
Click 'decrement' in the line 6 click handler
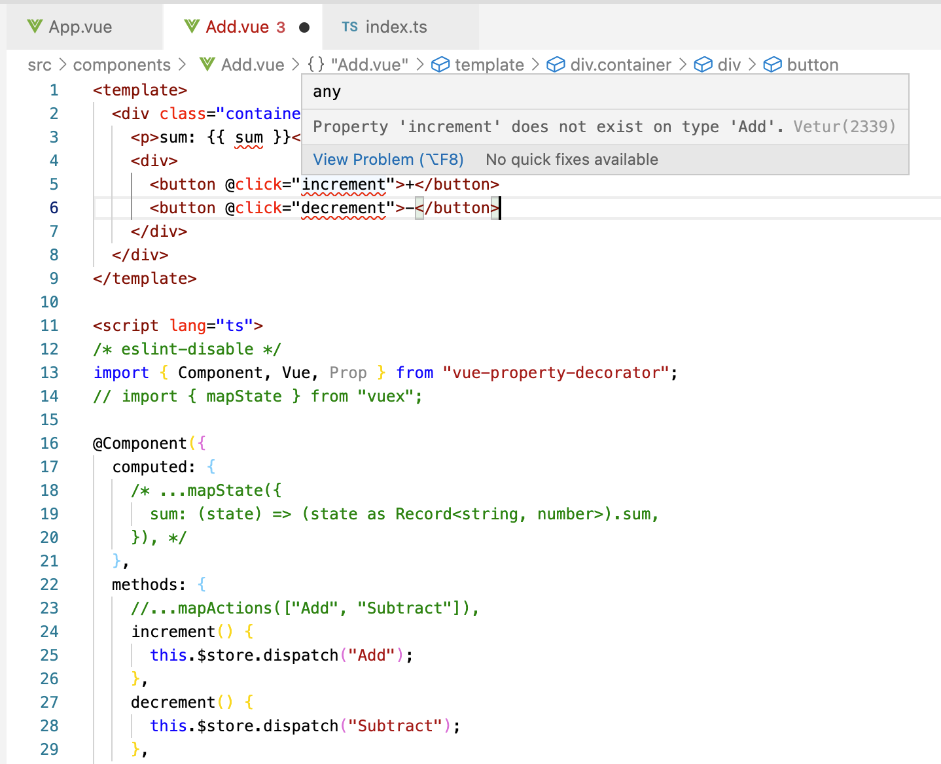(344, 208)
